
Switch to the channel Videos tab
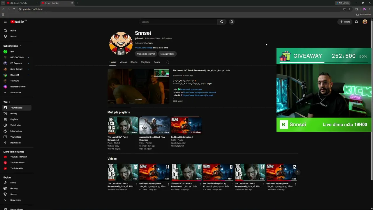(x=123, y=62)
